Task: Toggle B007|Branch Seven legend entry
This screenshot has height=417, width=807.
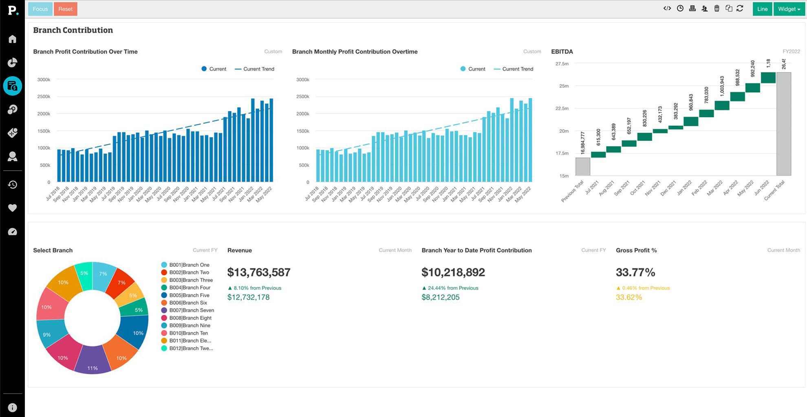Action: [191, 310]
